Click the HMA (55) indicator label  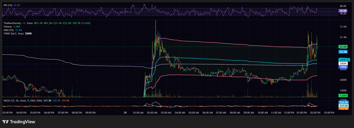point(8,30)
